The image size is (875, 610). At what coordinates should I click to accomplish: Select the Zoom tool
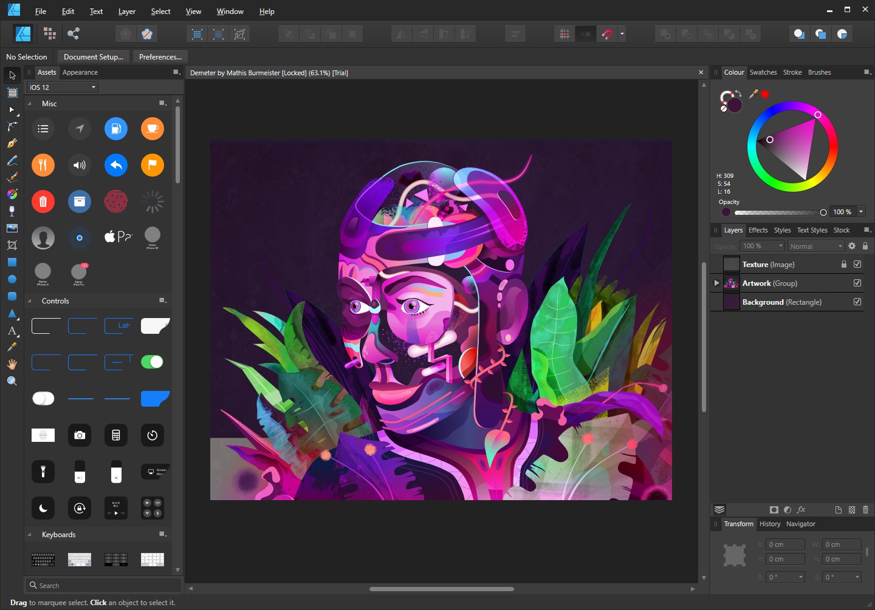12,381
